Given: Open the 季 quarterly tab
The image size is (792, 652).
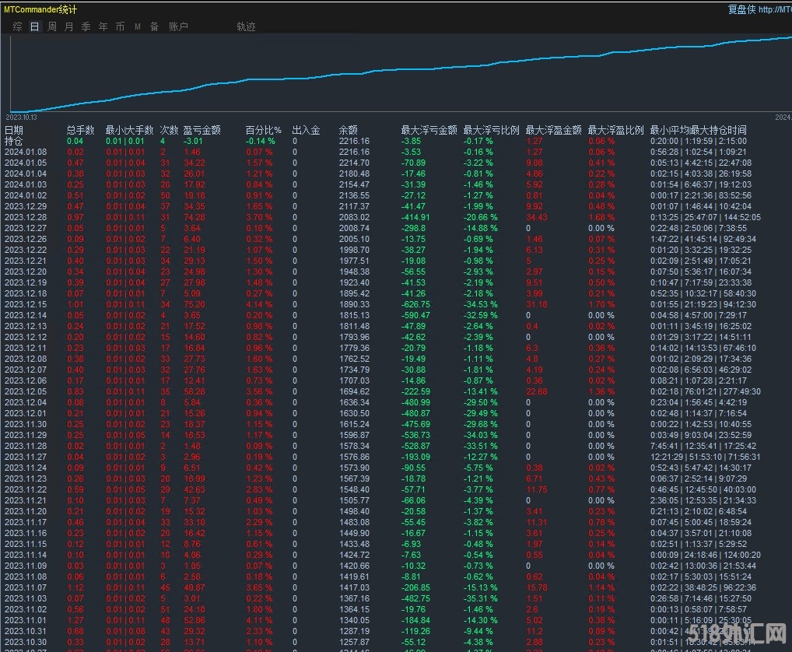Looking at the screenshot, I should [x=86, y=26].
